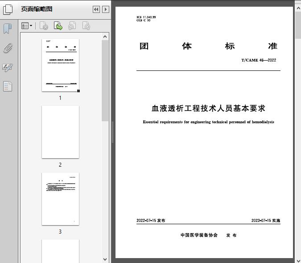This screenshot has height=263, width=301.
Task: Click the publisher text '中国医学装备协会'
Action: 199,235
